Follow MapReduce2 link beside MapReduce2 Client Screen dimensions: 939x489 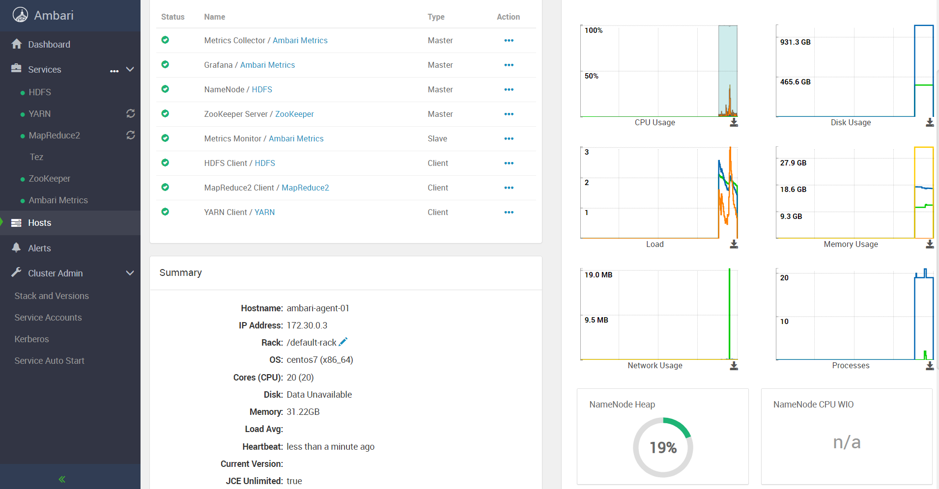pos(305,188)
